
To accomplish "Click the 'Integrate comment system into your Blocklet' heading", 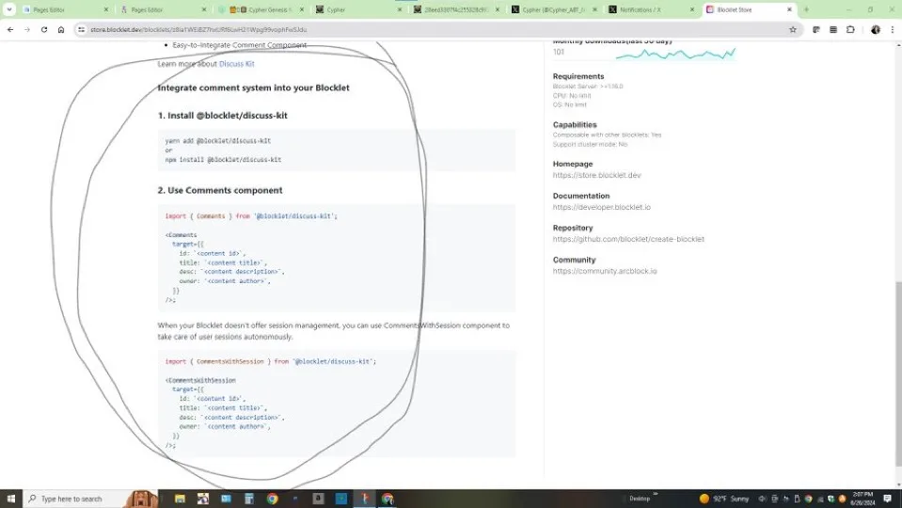I will point(253,88).
